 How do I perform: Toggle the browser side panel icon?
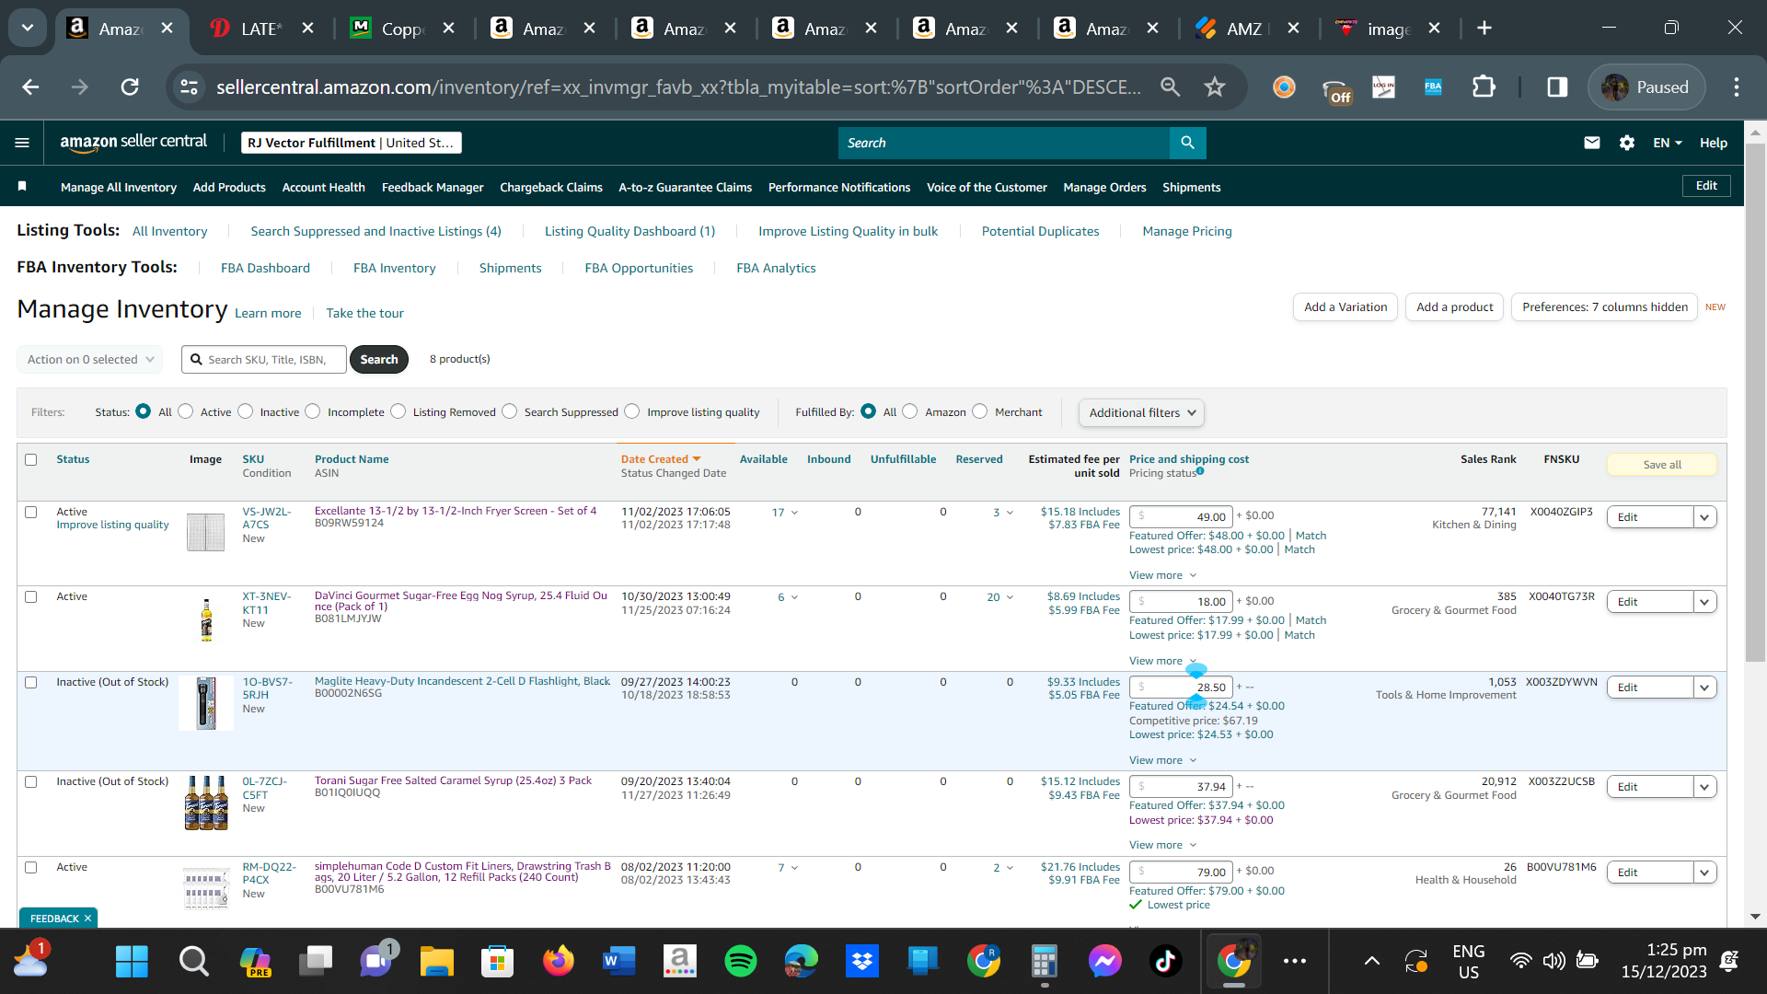[1557, 87]
